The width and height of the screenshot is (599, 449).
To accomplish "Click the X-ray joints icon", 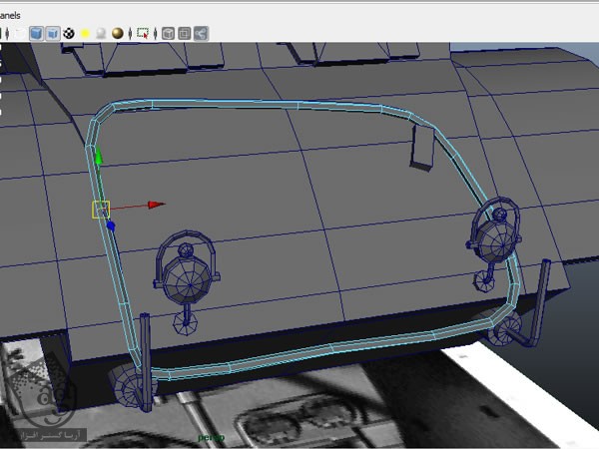I will coord(201,33).
